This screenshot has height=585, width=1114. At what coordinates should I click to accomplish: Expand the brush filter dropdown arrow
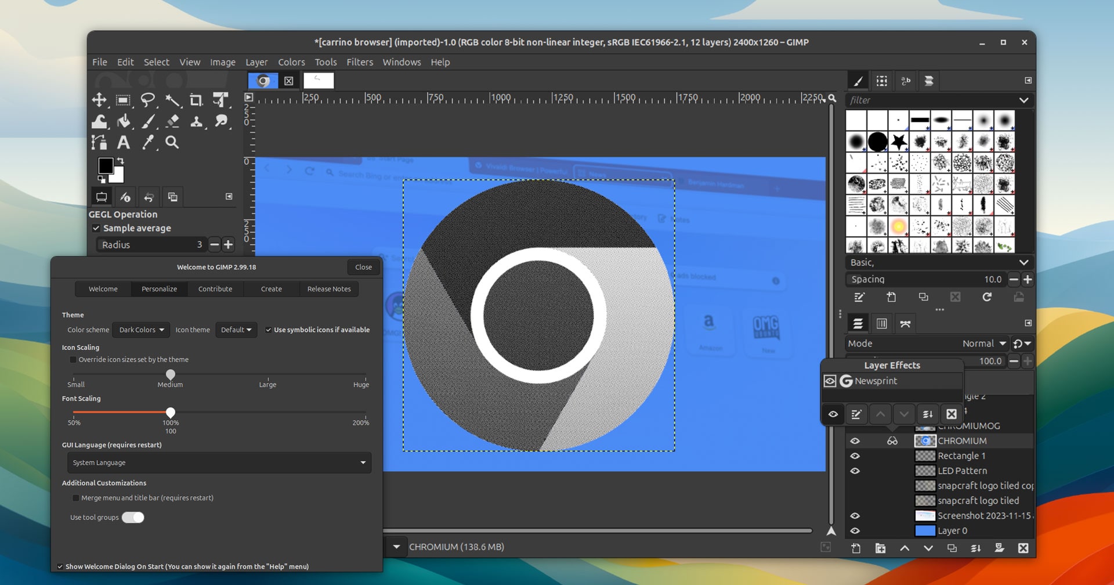tap(1024, 100)
